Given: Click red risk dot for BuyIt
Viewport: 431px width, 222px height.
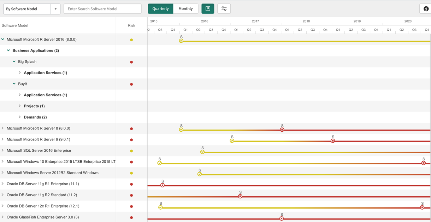Looking at the screenshot, I should [x=131, y=84].
